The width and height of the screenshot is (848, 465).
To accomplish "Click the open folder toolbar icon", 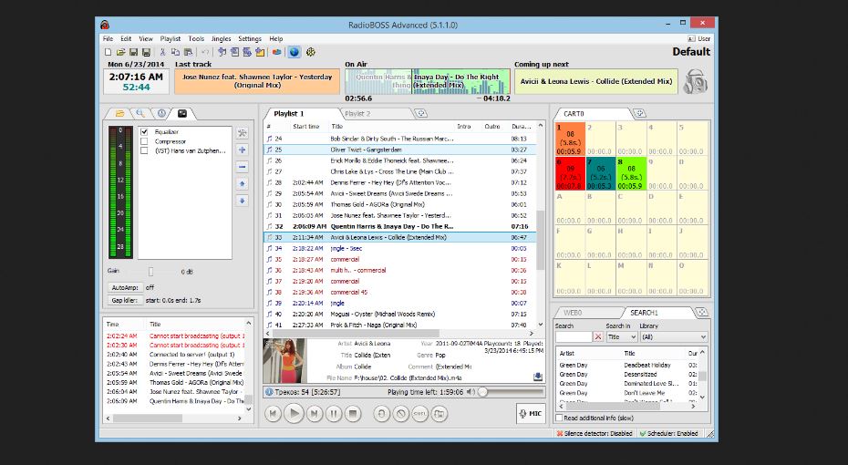I will pos(120,53).
